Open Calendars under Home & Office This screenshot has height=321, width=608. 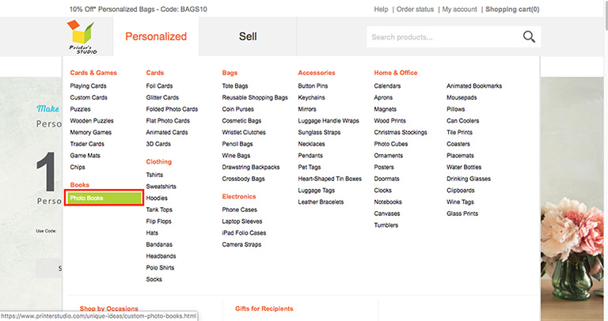click(x=387, y=85)
